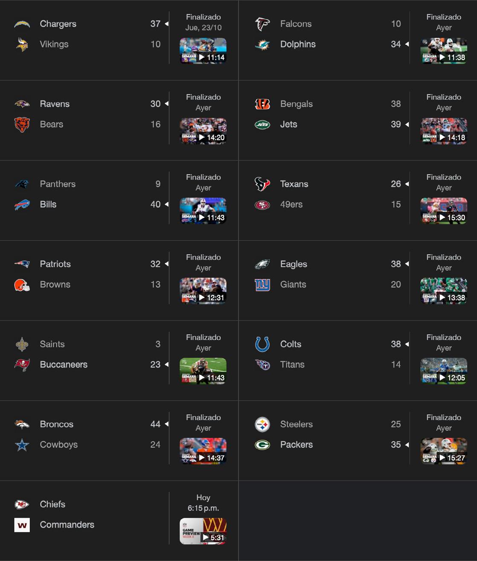477x561 pixels.
Task: Open the Patriots team name link
Action: pyautogui.click(x=55, y=264)
